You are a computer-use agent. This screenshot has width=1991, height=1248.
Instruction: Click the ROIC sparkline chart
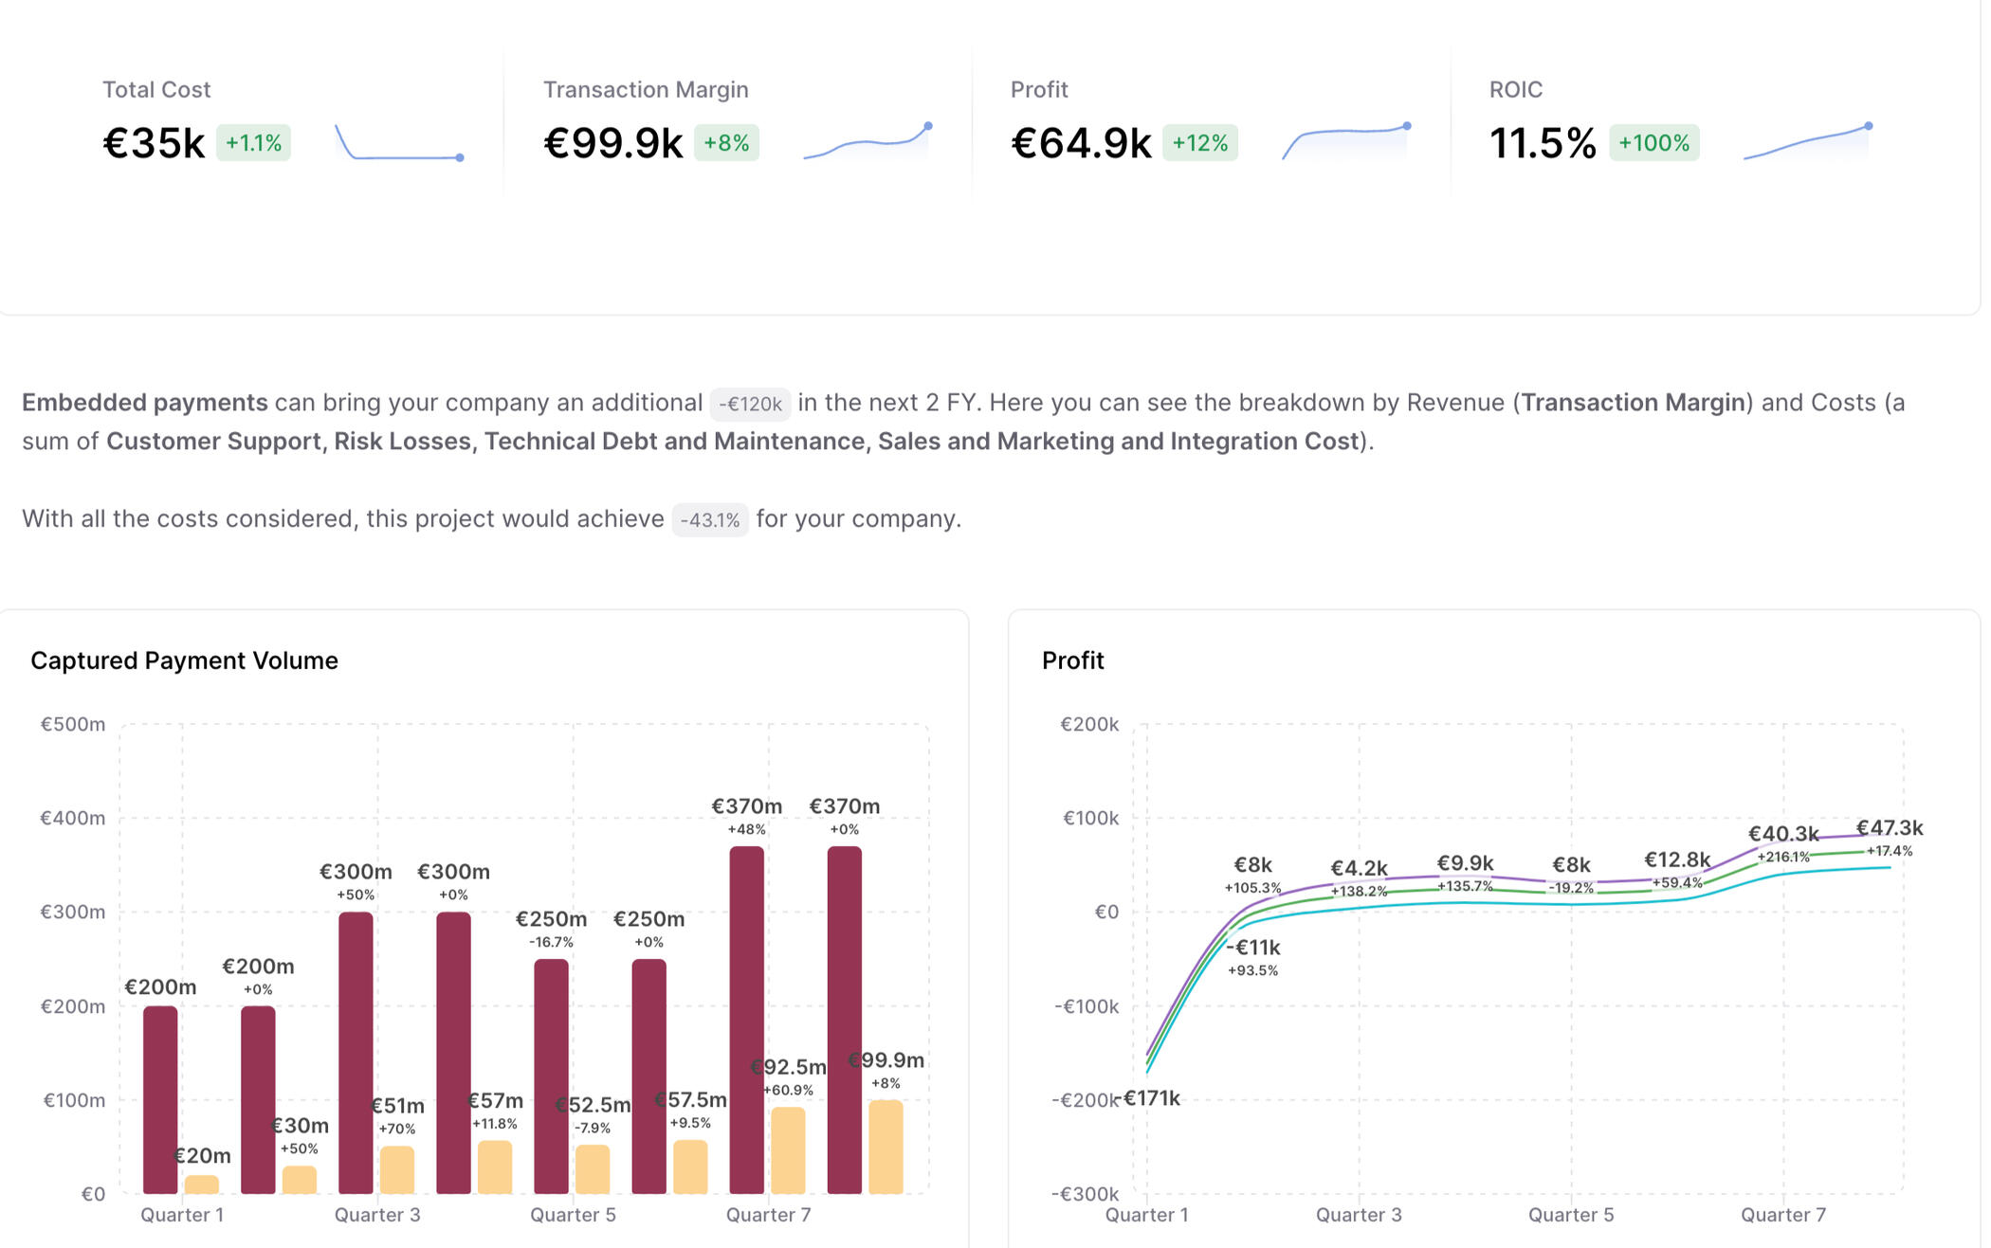[1806, 142]
